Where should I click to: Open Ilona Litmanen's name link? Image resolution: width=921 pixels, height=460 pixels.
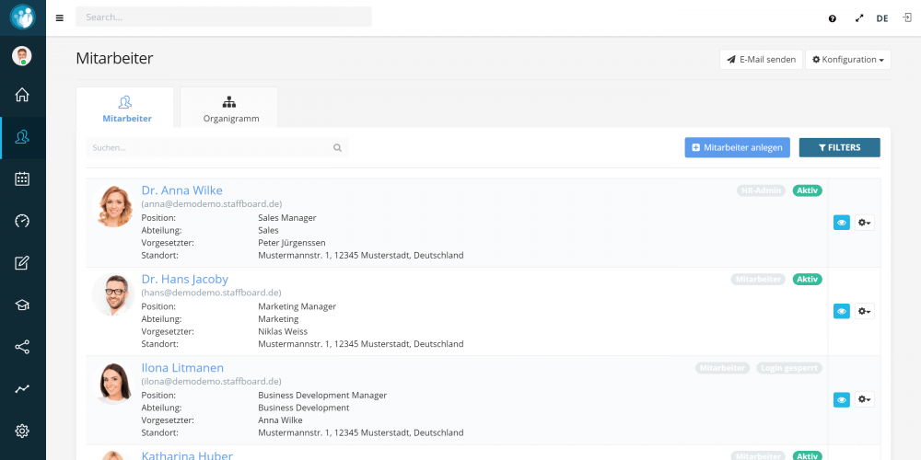pyautogui.click(x=182, y=368)
